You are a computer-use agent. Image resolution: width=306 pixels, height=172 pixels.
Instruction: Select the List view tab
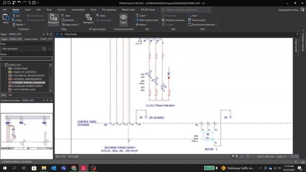point(10,95)
